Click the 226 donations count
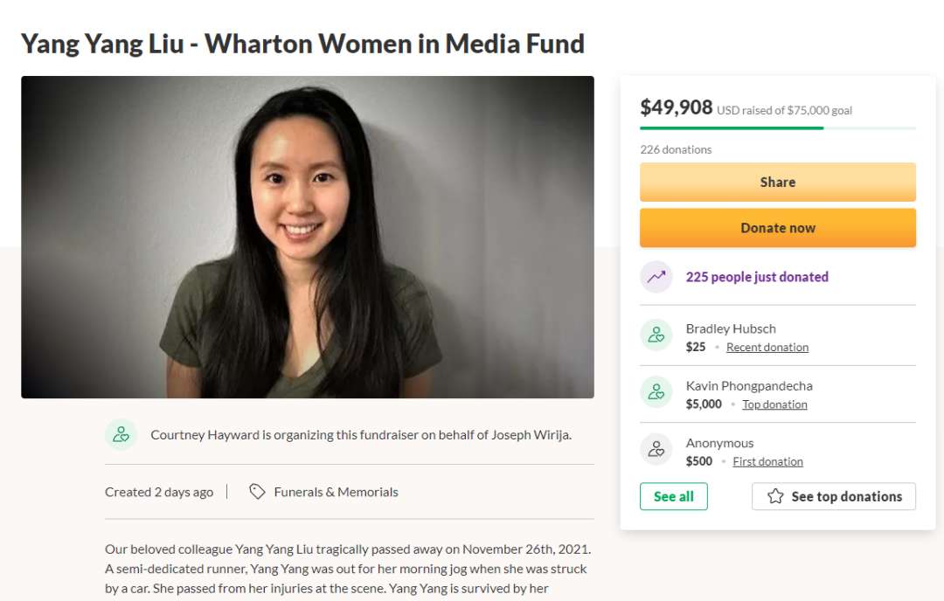Viewport: 944px width, 601px height. (x=676, y=149)
